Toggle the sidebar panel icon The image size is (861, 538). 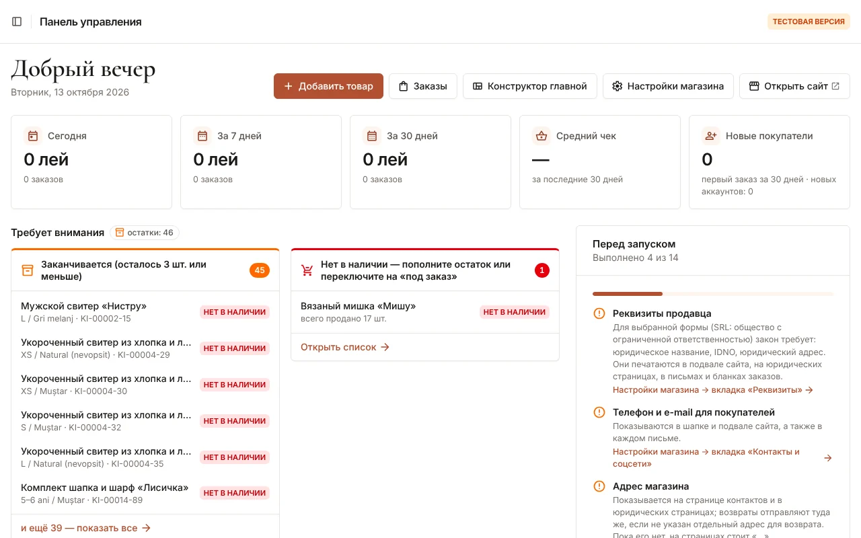[17, 22]
